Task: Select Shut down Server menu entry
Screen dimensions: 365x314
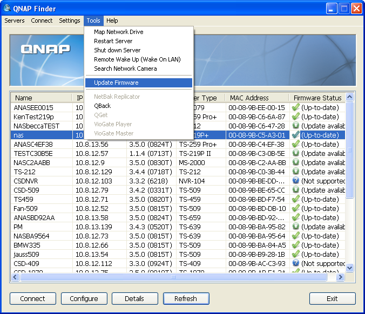Action: 139,50
